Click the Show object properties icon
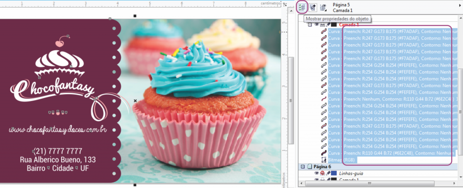The image size is (463, 188). (x=302, y=7)
